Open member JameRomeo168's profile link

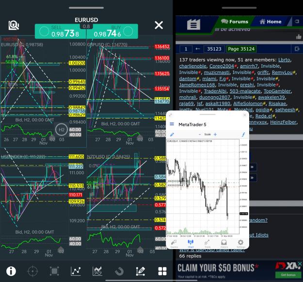pyautogui.click(x=197, y=85)
